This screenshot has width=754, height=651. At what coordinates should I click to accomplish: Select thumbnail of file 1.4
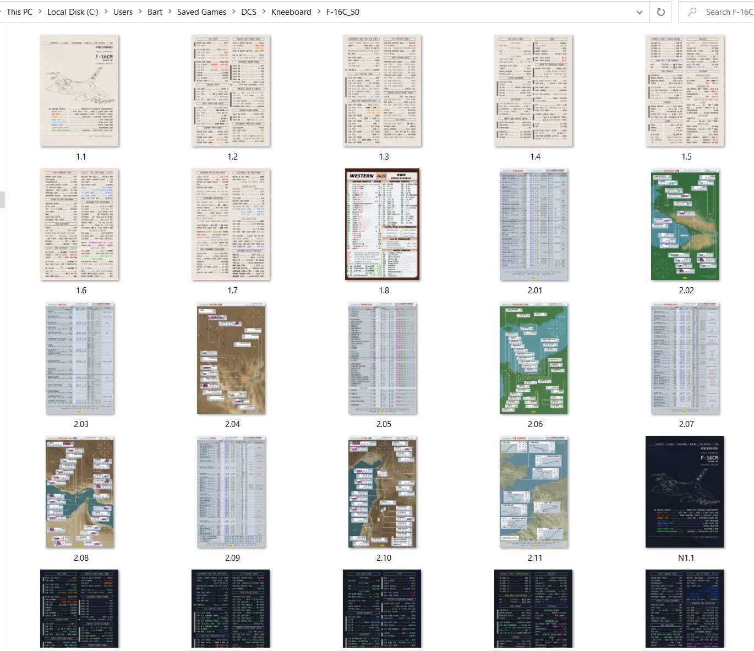pyautogui.click(x=534, y=91)
